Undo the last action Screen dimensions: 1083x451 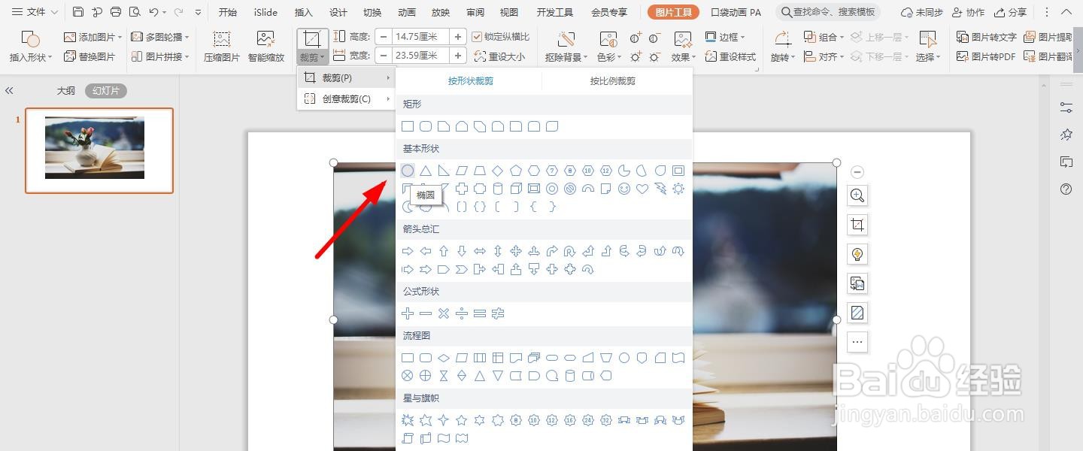pos(153,12)
